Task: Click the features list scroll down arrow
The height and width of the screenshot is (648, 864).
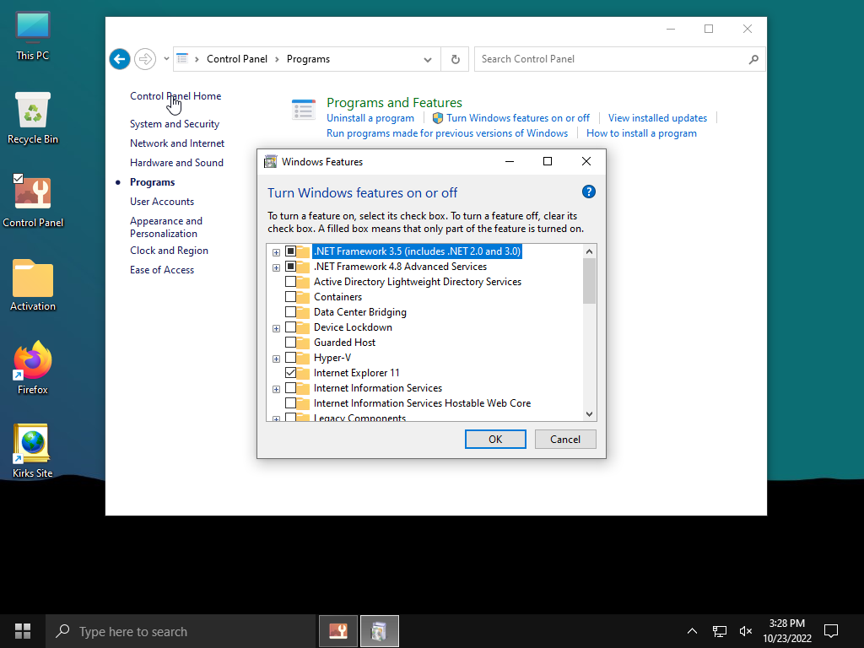Action: click(x=589, y=413)
